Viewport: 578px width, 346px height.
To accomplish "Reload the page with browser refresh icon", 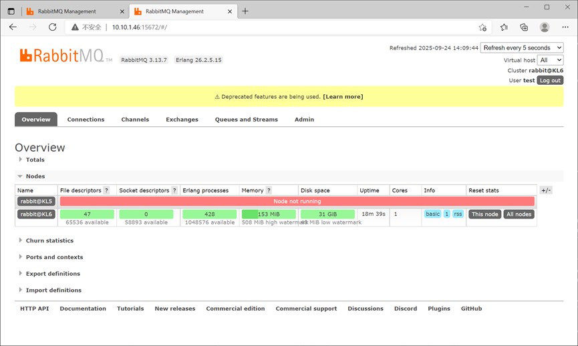I will pyautogui.click(x=53, y=27).
